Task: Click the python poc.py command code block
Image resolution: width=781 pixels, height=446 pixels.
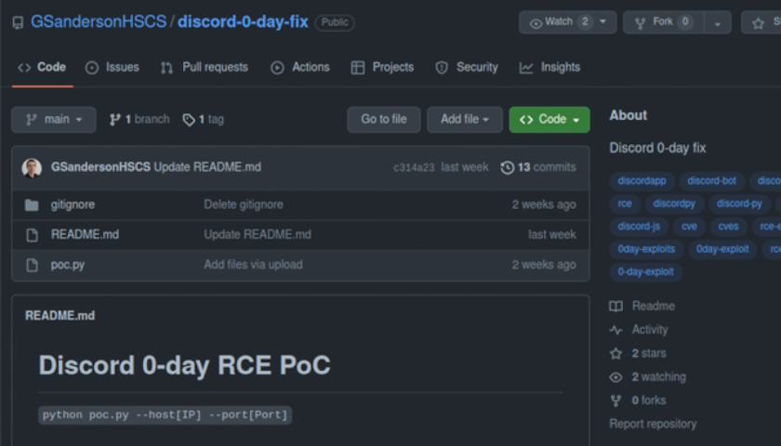Action: 165,415
